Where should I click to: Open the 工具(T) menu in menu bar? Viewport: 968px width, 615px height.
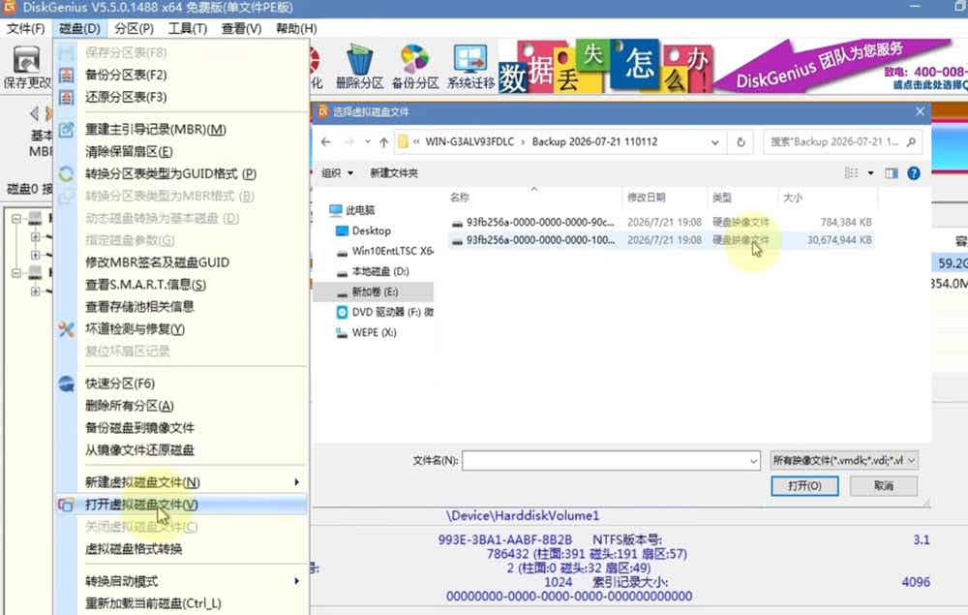(x=188, y=28)
